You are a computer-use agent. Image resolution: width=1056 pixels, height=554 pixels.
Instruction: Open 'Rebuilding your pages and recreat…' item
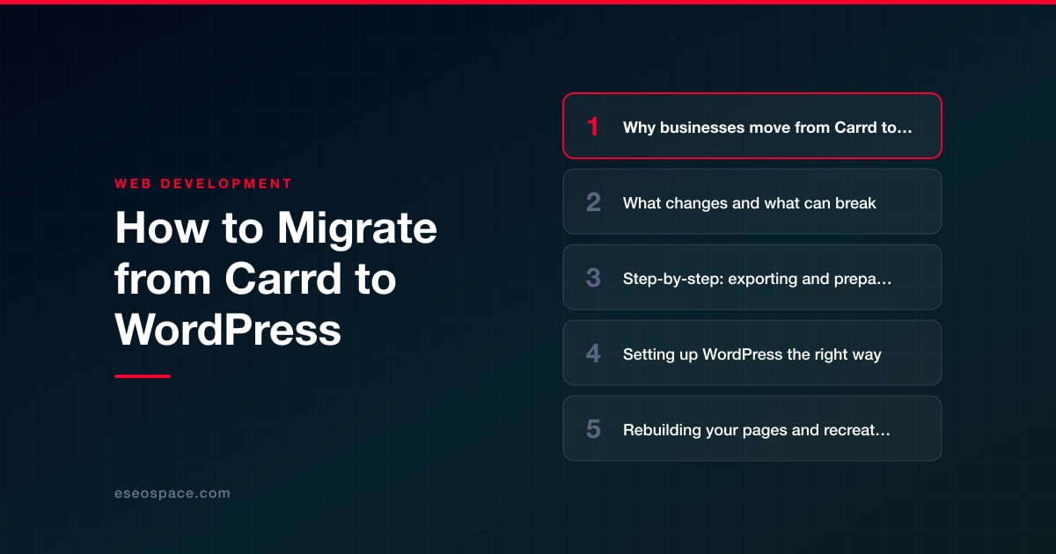[x=752, y=428]
